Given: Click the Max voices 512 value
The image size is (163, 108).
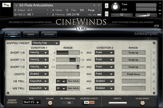Looking at the screenshot, I should point(82,10).
